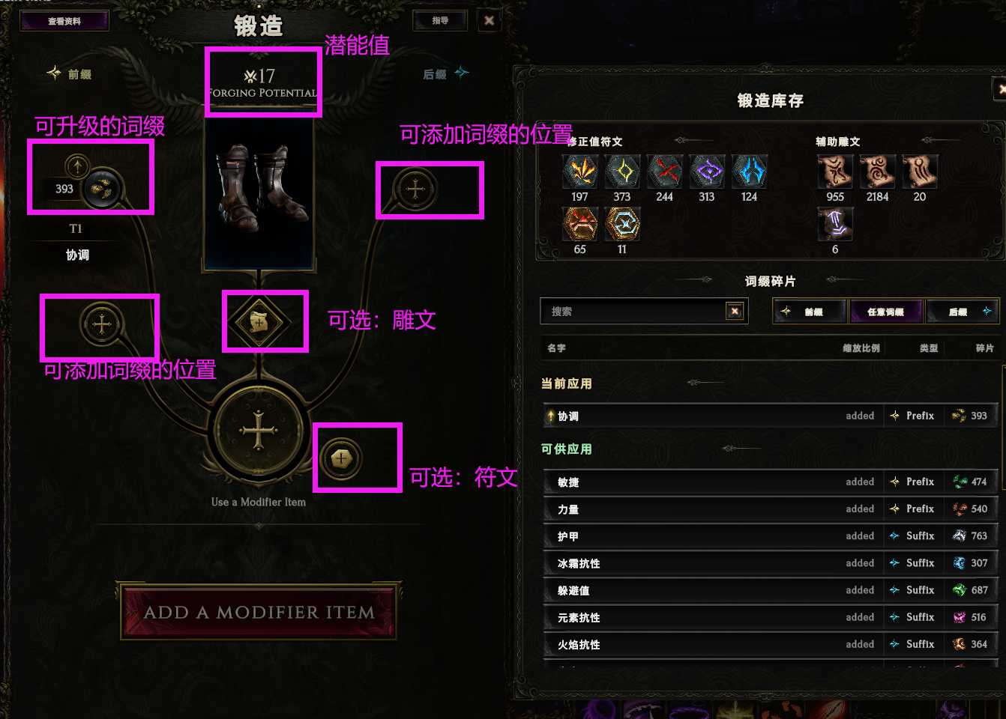The image size is (1006, 719).
Task: Click ADD A MODIFIER ITEM button
Action: pyautogui.click(x=259, y=612)
